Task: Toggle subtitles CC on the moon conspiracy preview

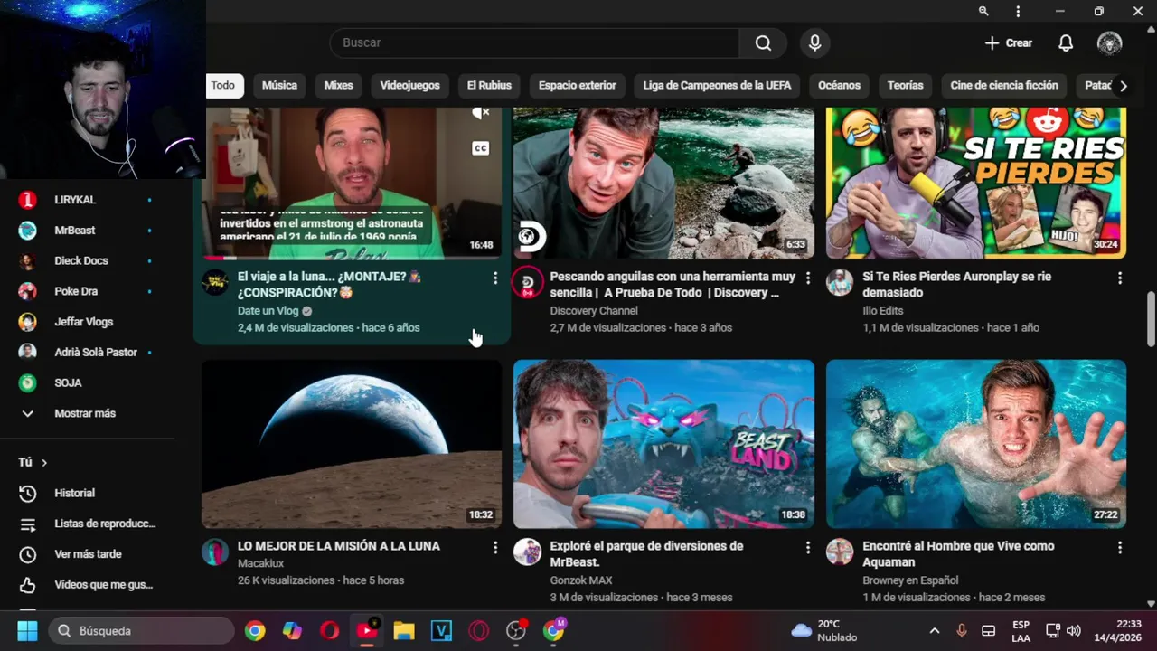Action: (x=481, y=148)
